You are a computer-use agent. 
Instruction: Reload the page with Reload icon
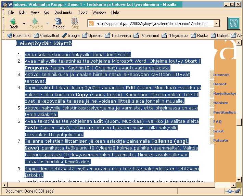pyautogui.click(x=59, y=22)
